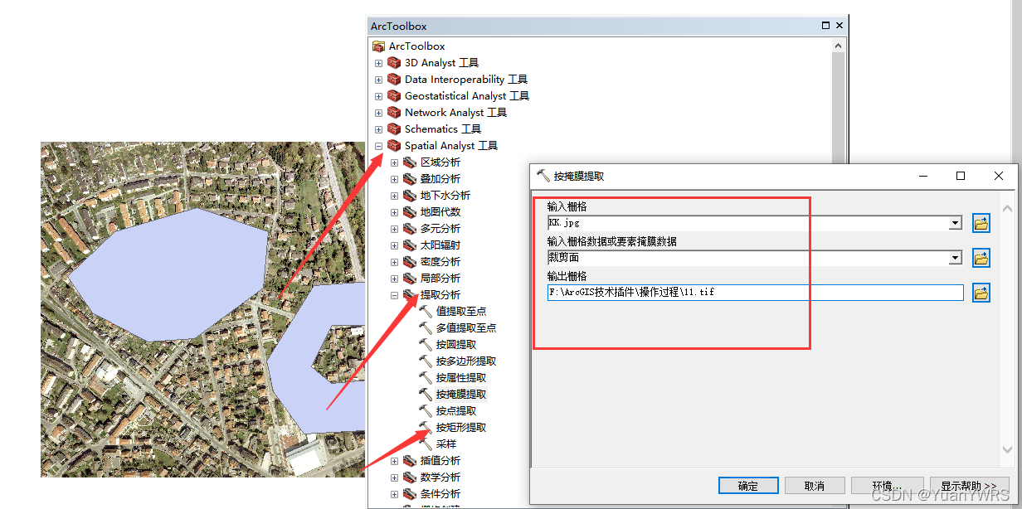Expand the Geostatistical Analyst 工具 node
Image resolution: width=1022 pixels, height=509 pixels.
pos(378,96)
